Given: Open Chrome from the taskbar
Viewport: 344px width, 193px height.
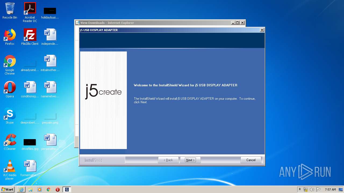Looking at the screenshot, I should tap(49, 190).
